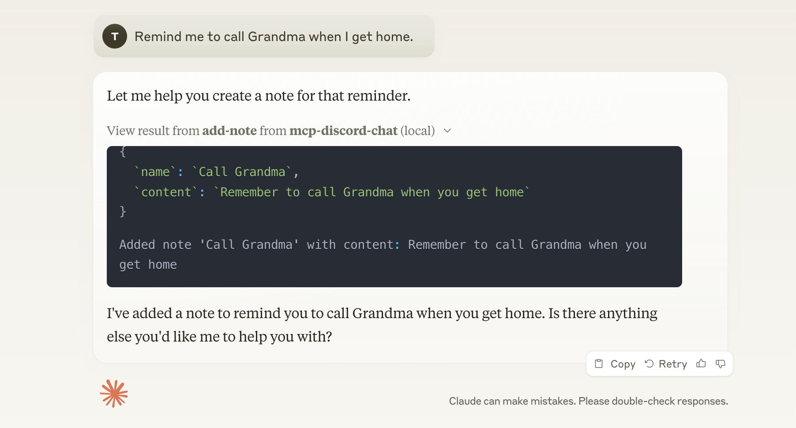Click the Remind me to call Grandma message
This screenshot has height=428, width=796.
(274, 36)
